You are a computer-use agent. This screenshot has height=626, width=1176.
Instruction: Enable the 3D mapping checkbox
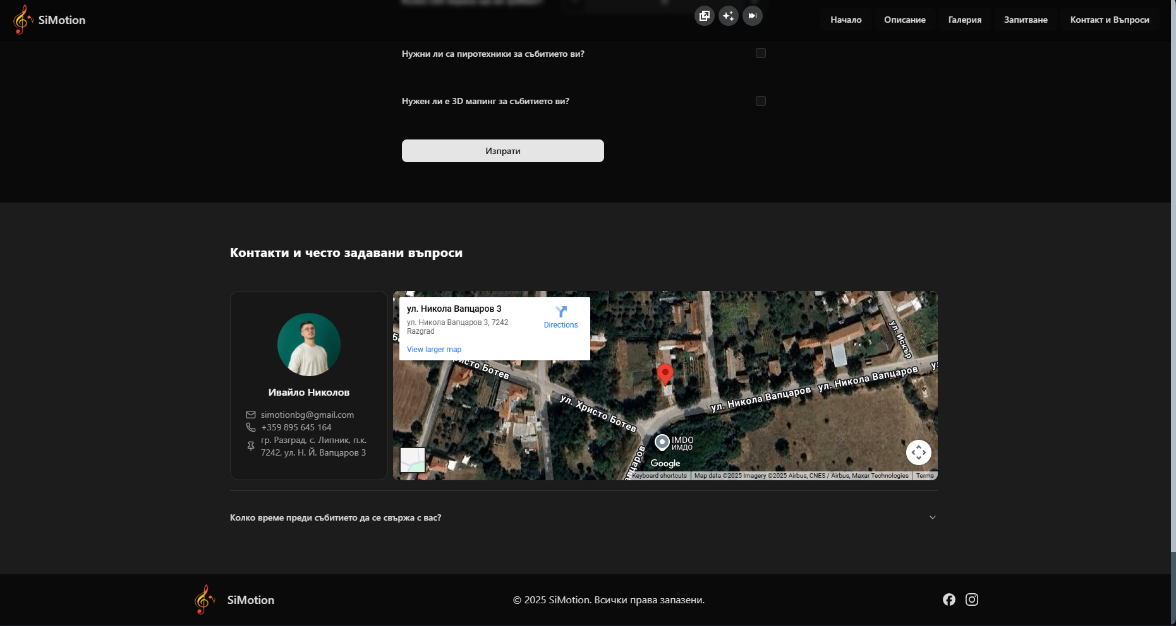click(761, 101)
